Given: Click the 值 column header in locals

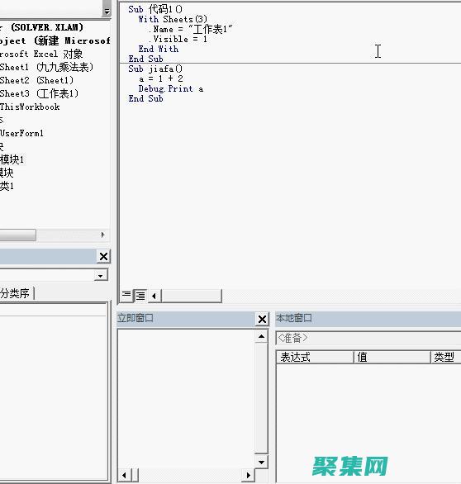Looking at the screenshot, I should click(x=392, y=357).
